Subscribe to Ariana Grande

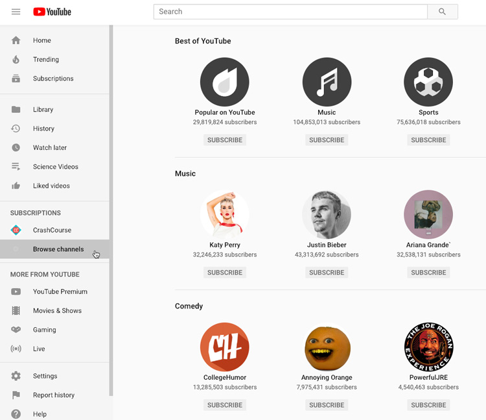click(428, 273)
